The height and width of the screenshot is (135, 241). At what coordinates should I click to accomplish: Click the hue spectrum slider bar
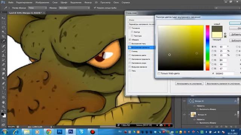[207, 48]
